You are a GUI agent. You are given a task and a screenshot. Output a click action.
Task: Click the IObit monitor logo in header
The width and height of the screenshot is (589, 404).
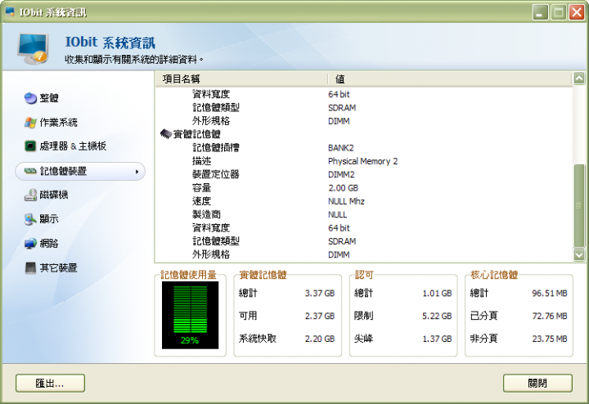coord(32,48)
